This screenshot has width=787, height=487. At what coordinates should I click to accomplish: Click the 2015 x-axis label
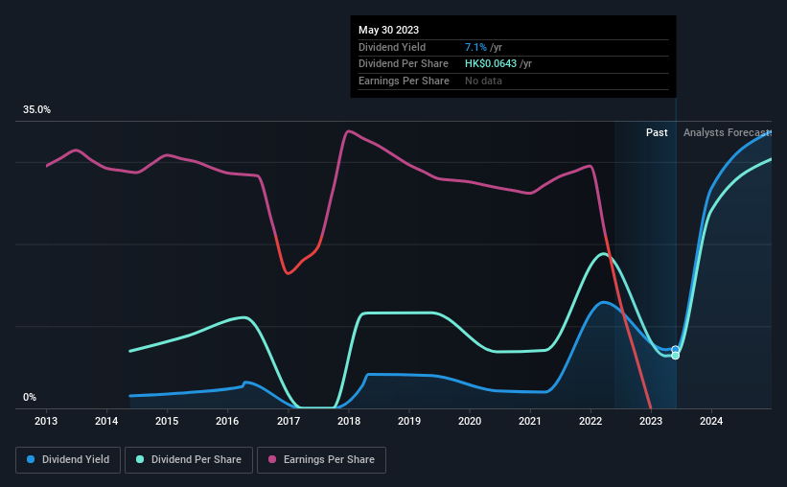167,421
